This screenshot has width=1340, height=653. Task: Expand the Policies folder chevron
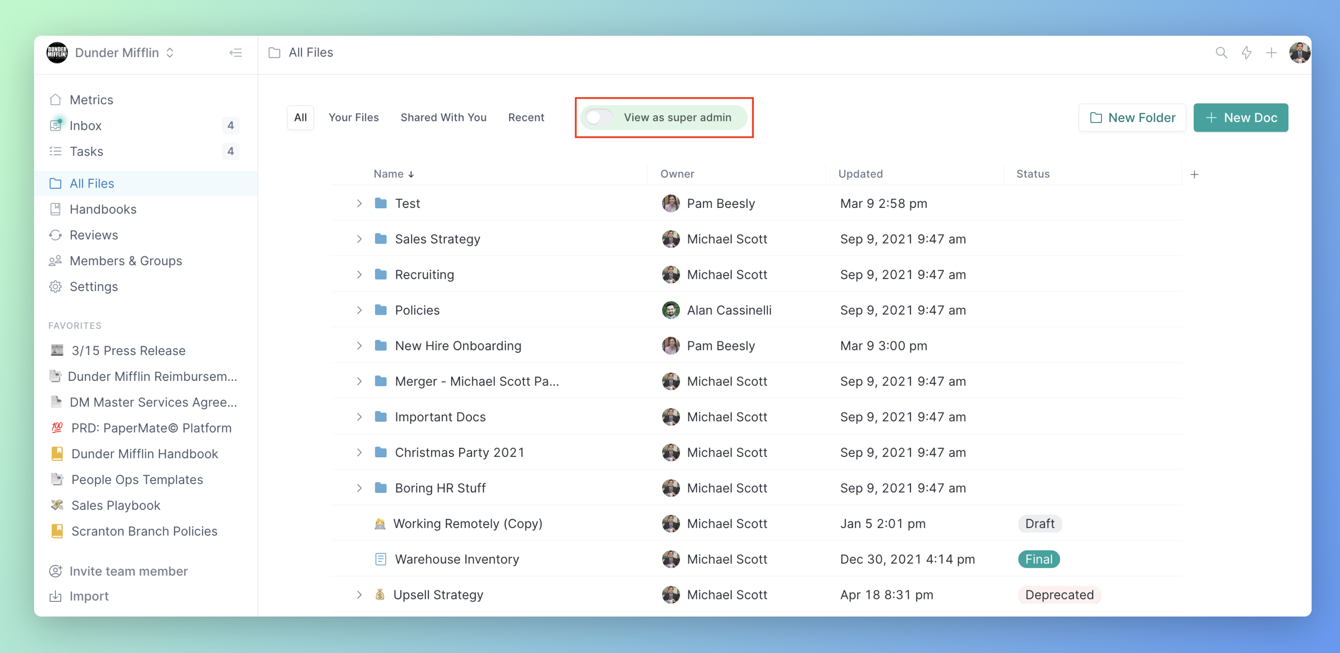tap(359, 310)
